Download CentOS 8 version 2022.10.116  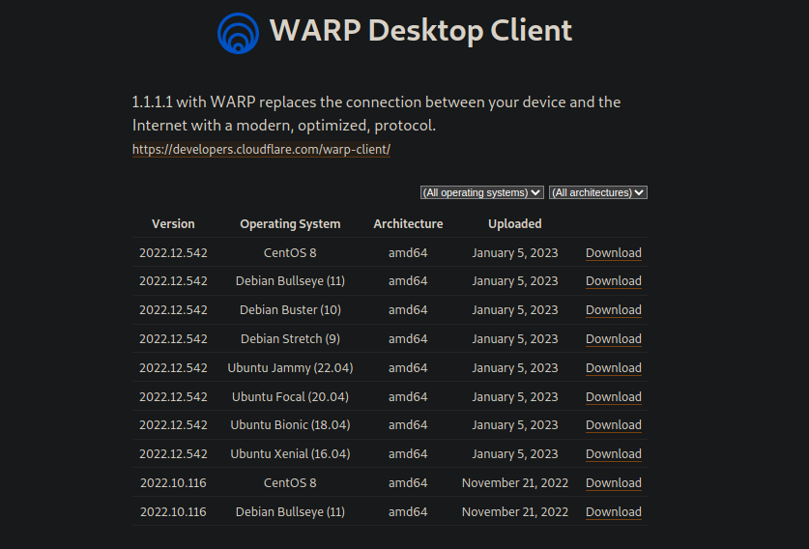coord(614,482)
